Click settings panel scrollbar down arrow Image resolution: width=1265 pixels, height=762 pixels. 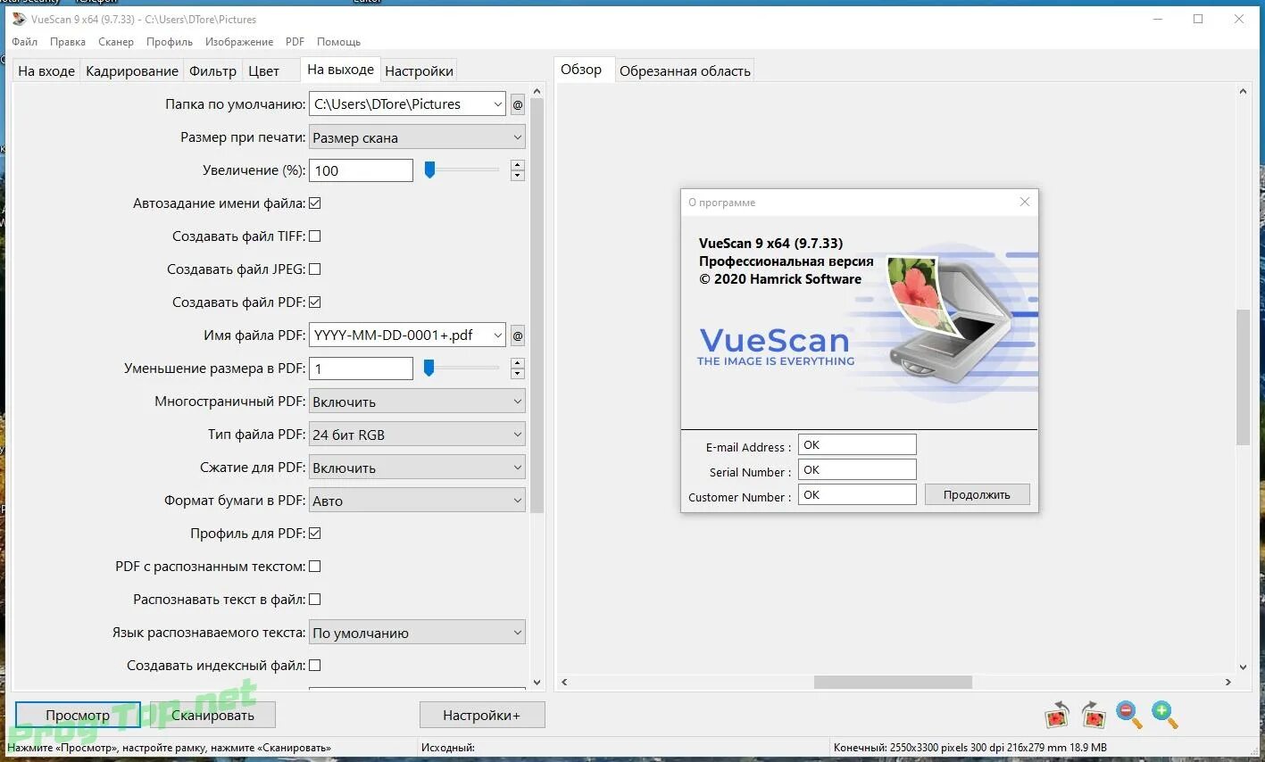coord(537,683)
